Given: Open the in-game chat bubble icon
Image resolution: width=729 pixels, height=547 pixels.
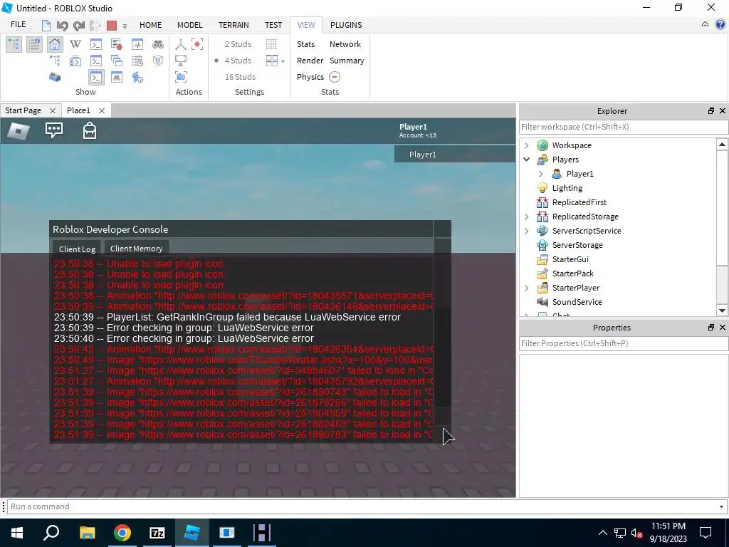Looking at the screenshot, I should click(54, 130).
